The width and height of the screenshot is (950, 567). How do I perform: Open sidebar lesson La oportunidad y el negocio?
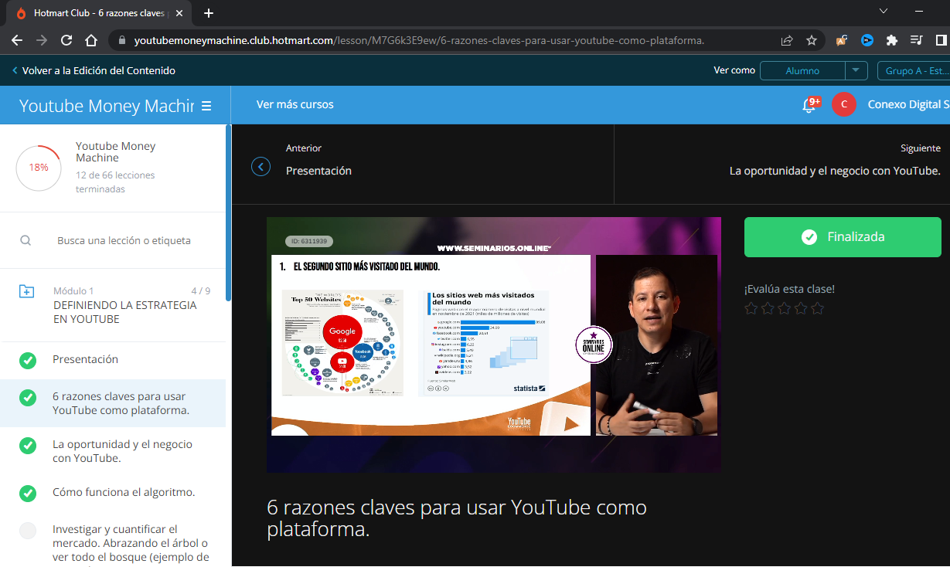tap(122, 451)
